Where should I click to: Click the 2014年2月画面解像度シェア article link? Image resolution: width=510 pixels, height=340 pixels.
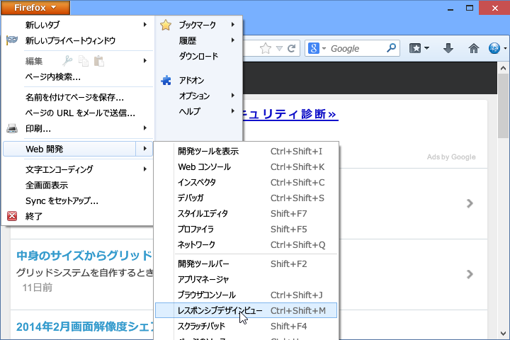(x=84, y=327)
